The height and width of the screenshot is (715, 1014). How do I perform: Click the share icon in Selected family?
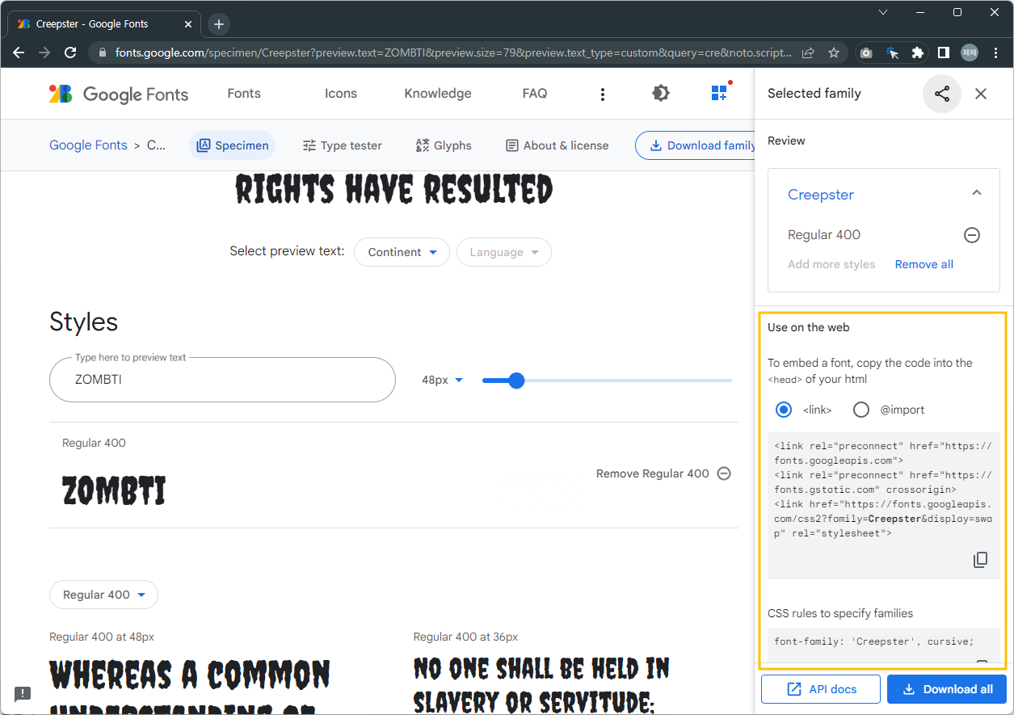[x=942, y=94]
